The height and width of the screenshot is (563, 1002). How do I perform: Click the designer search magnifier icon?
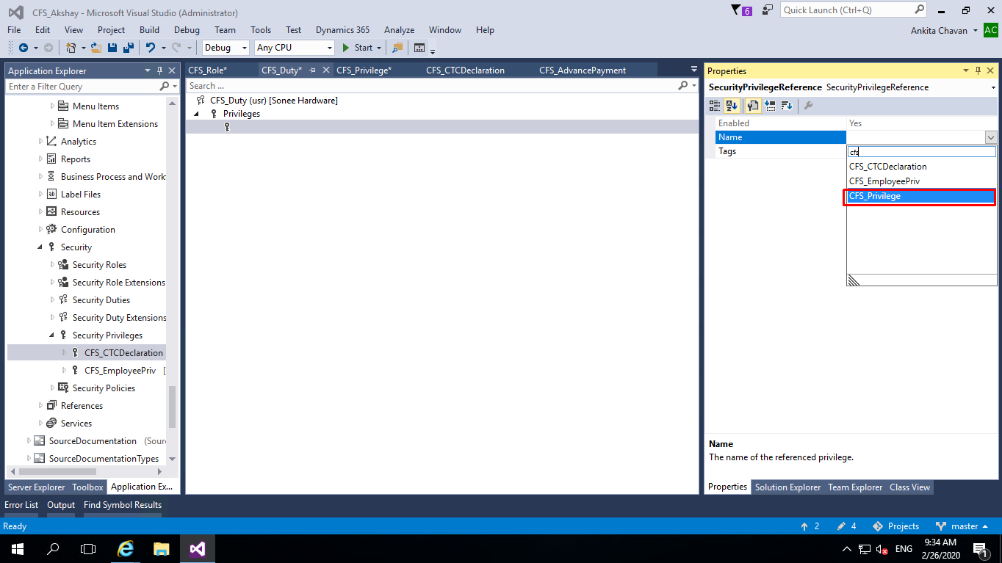pos(683,86)
